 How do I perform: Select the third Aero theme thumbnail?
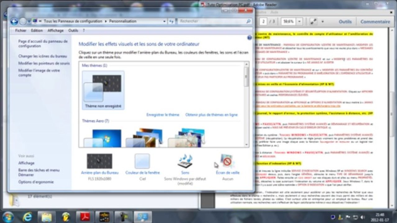(187, 138)
